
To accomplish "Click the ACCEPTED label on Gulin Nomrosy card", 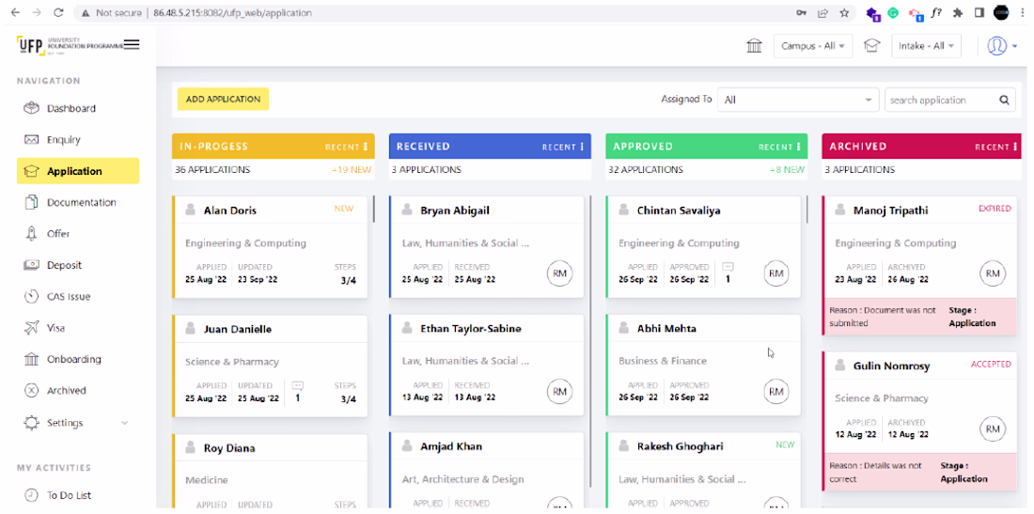I will tap(991, 364).
